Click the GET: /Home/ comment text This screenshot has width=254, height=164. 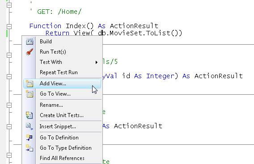click(x=59, y=12)
